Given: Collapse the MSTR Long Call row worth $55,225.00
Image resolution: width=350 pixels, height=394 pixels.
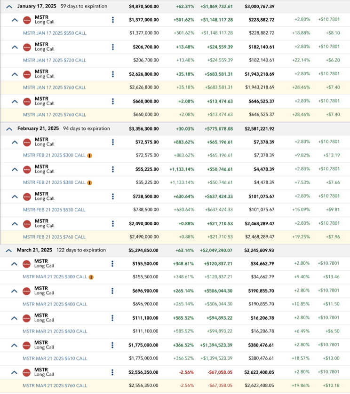Looking at the screenshot, I should click(x=15, y=170).
